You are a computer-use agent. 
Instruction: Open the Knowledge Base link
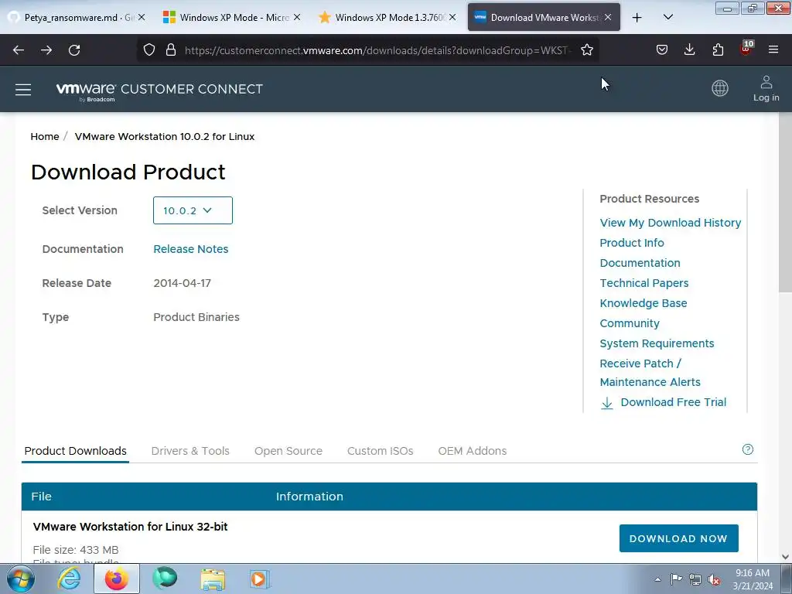(x=643, y=303)
